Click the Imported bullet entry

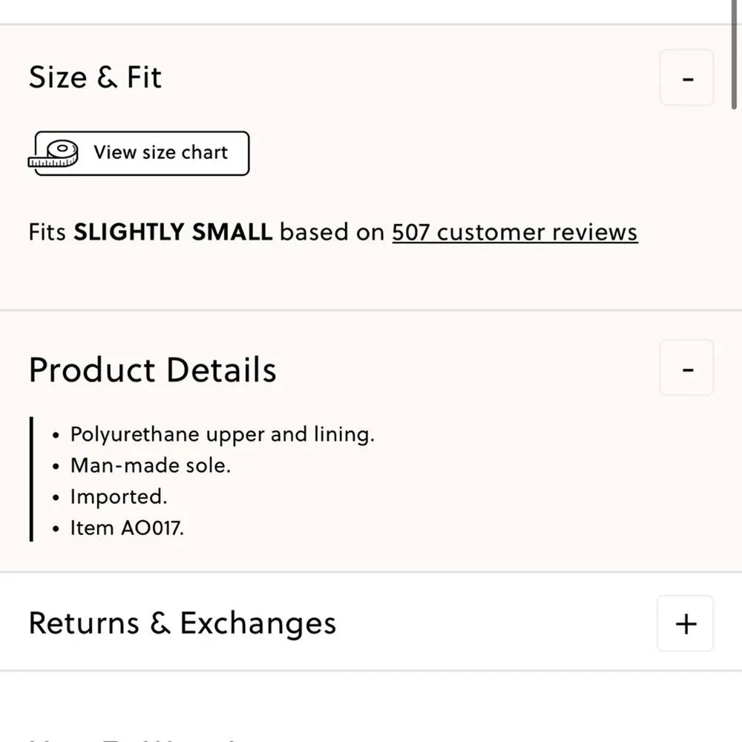118,496
